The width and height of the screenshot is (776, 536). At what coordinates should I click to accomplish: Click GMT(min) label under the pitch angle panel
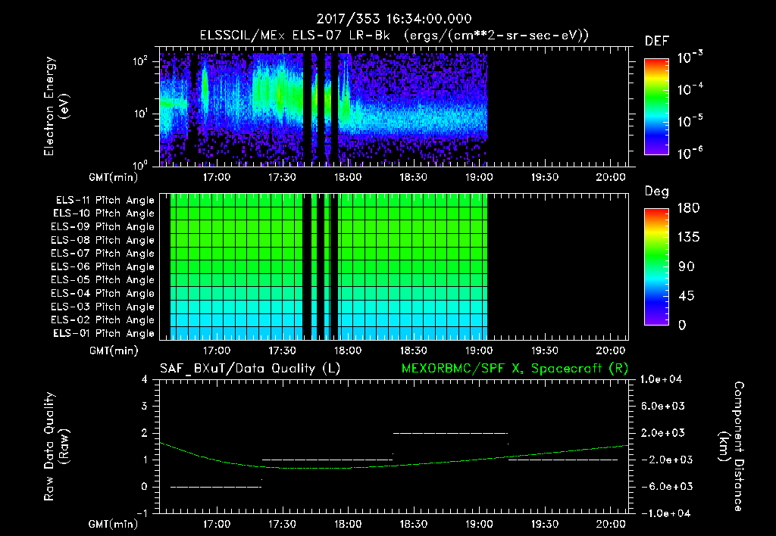point(114,351)
